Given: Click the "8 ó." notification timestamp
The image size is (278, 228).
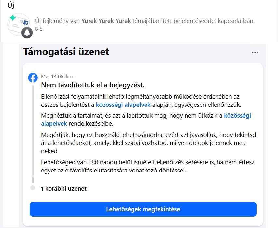Looking at the screenshot, I should click(39, 28).
